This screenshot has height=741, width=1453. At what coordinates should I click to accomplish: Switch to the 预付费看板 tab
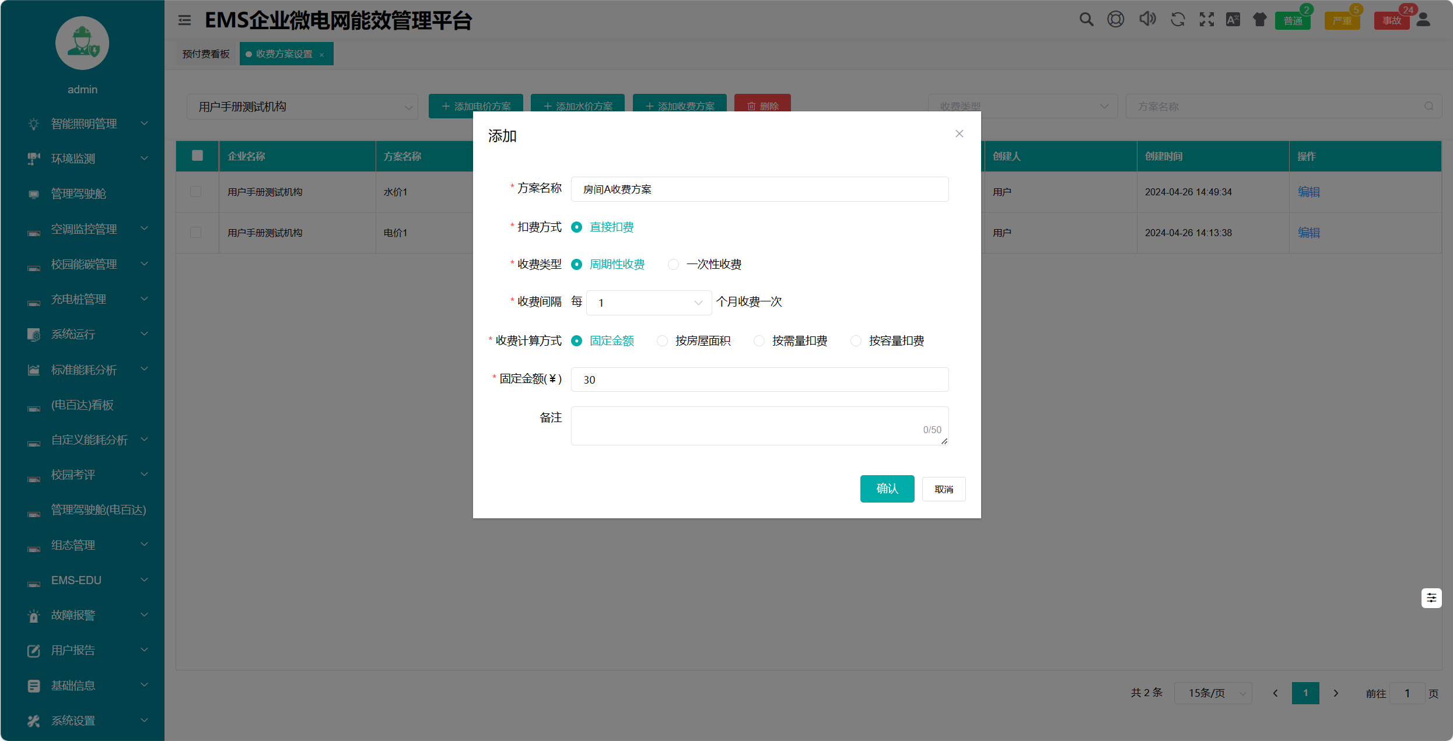coord(206,54)
